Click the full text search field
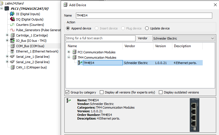The height and width of the screenshot is (135, 219). (100, 38)
